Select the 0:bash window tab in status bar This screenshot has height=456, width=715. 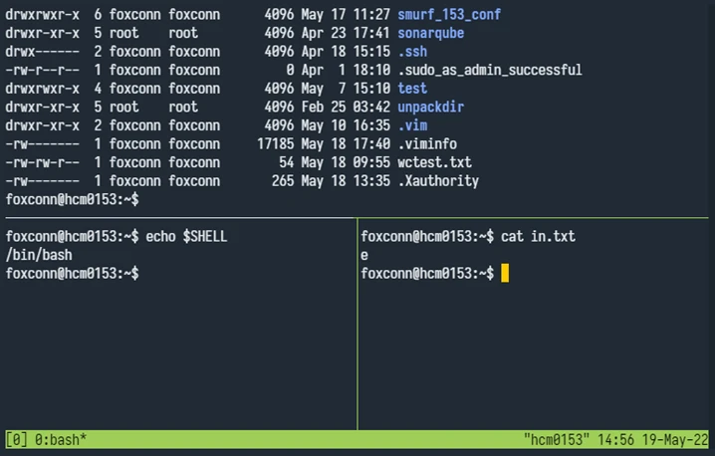point(60,439)
